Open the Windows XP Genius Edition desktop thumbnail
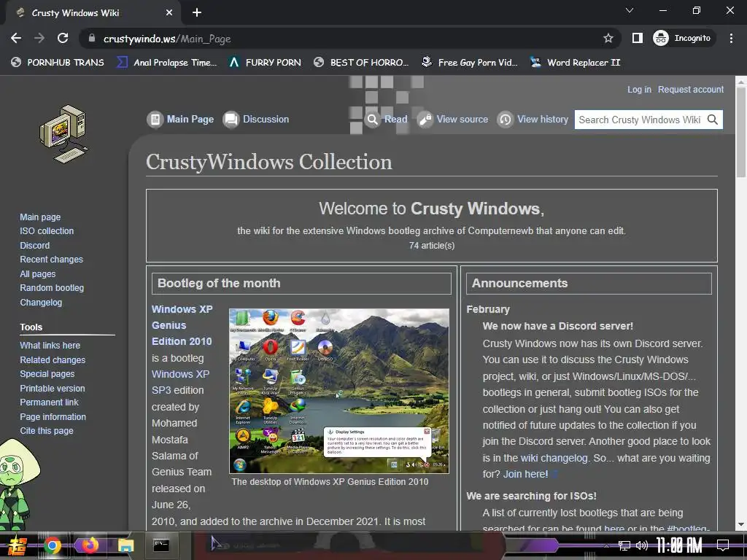The image size is (747, 560). coord(338,391)
